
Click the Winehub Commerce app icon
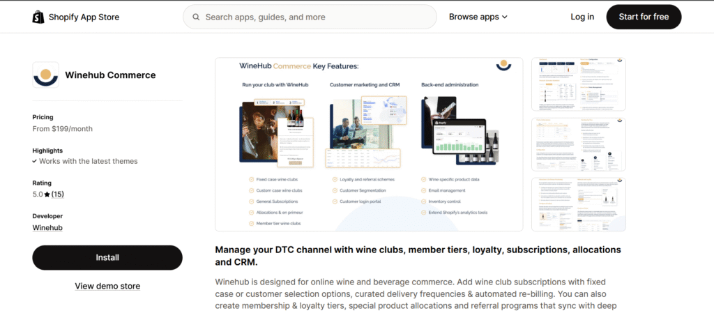45,75
